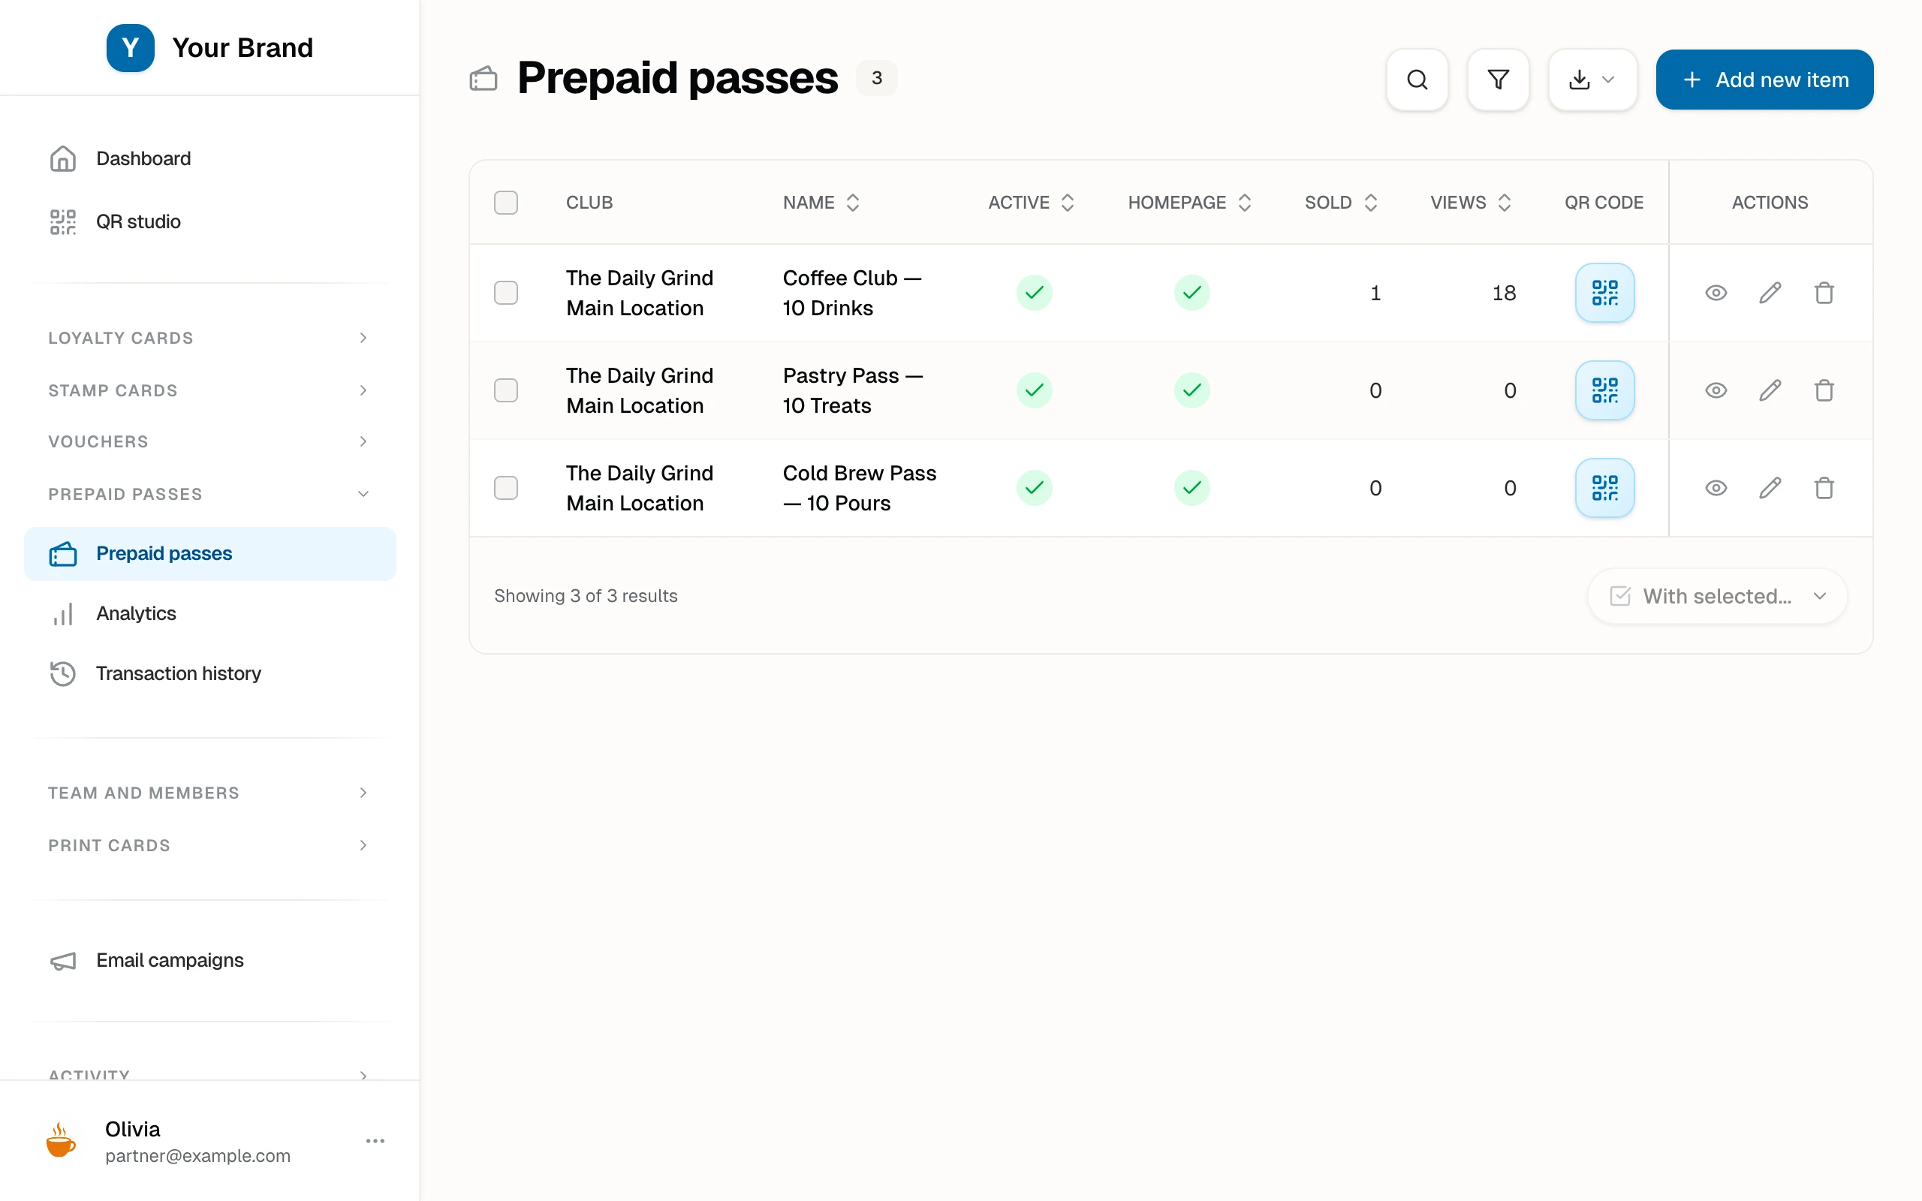
Task: Open Email campaigns
Action: pos(209,960)
